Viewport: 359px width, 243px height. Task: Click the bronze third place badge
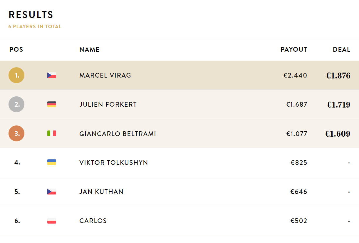coord(16,133)
